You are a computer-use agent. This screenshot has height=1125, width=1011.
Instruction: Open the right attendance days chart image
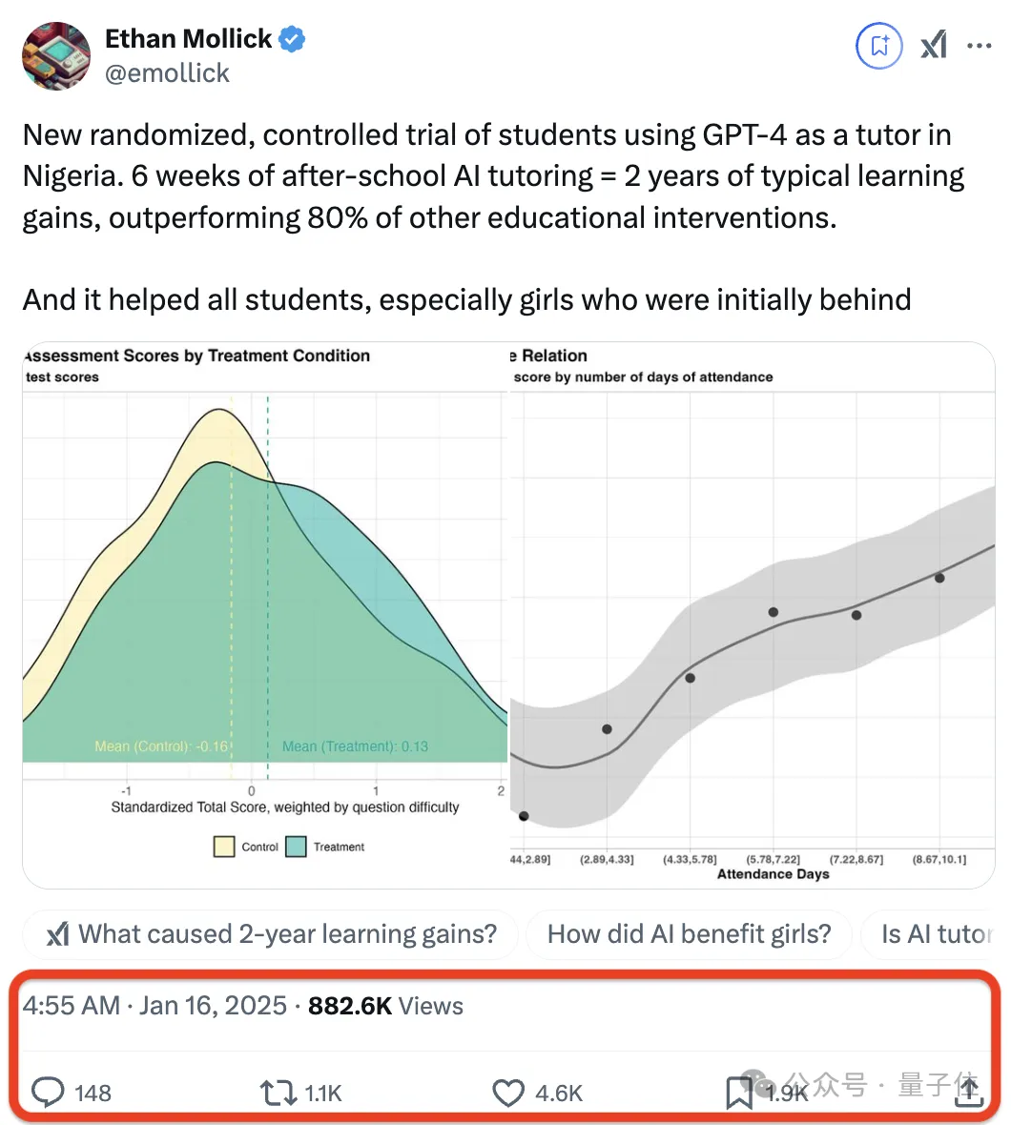click(753, 610)
